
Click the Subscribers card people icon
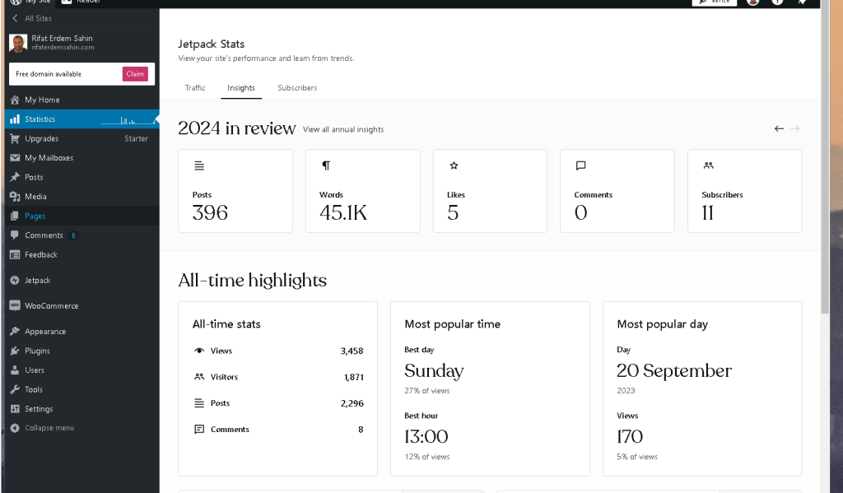tap(709, 165)
